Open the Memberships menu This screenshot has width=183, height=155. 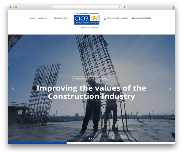(60, 18)
